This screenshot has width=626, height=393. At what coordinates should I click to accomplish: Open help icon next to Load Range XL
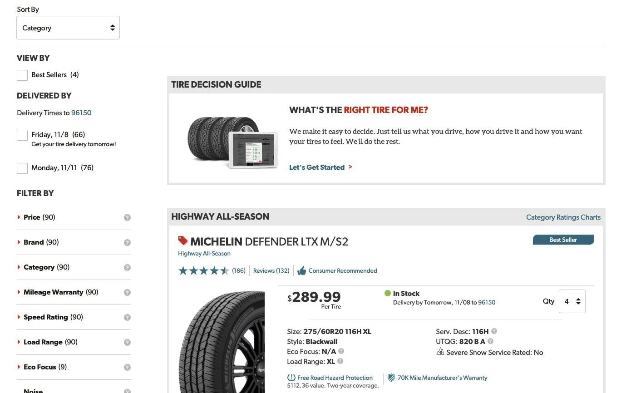coord(340,361)
